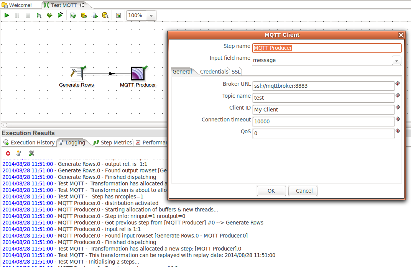Insert a variable into Broker URL via its diamond icon
The height and width of the screenshot is (267, 411).
click(398, 84)
